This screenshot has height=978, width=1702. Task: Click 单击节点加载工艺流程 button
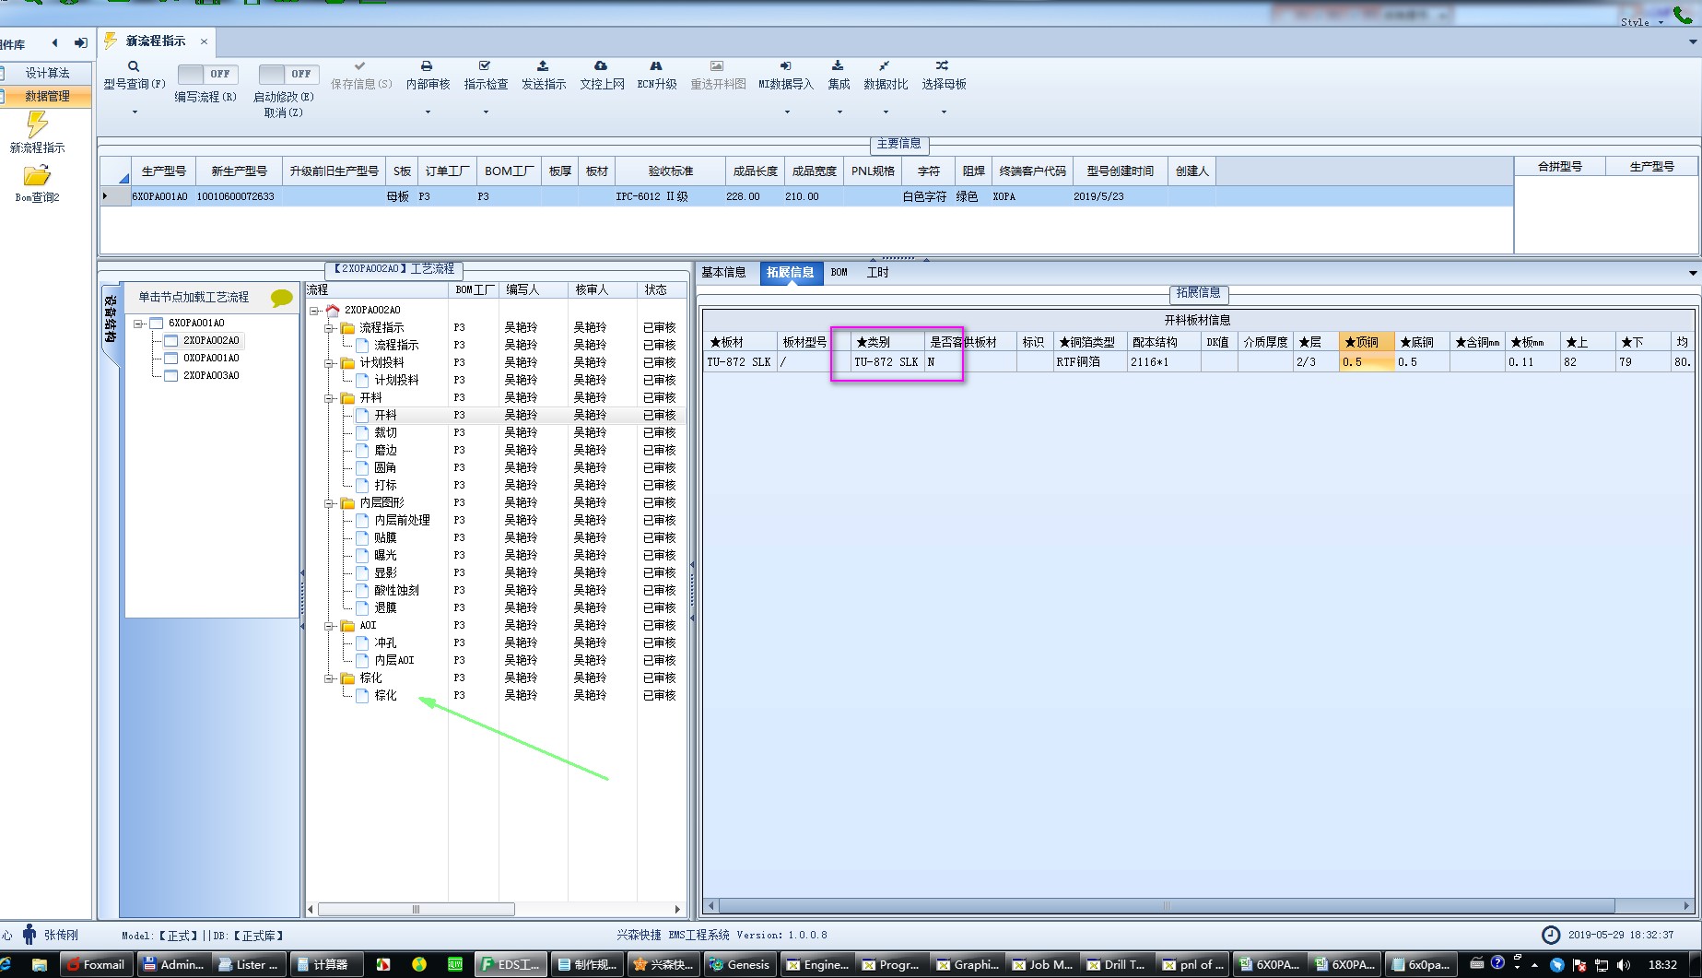tap(194, 297)
